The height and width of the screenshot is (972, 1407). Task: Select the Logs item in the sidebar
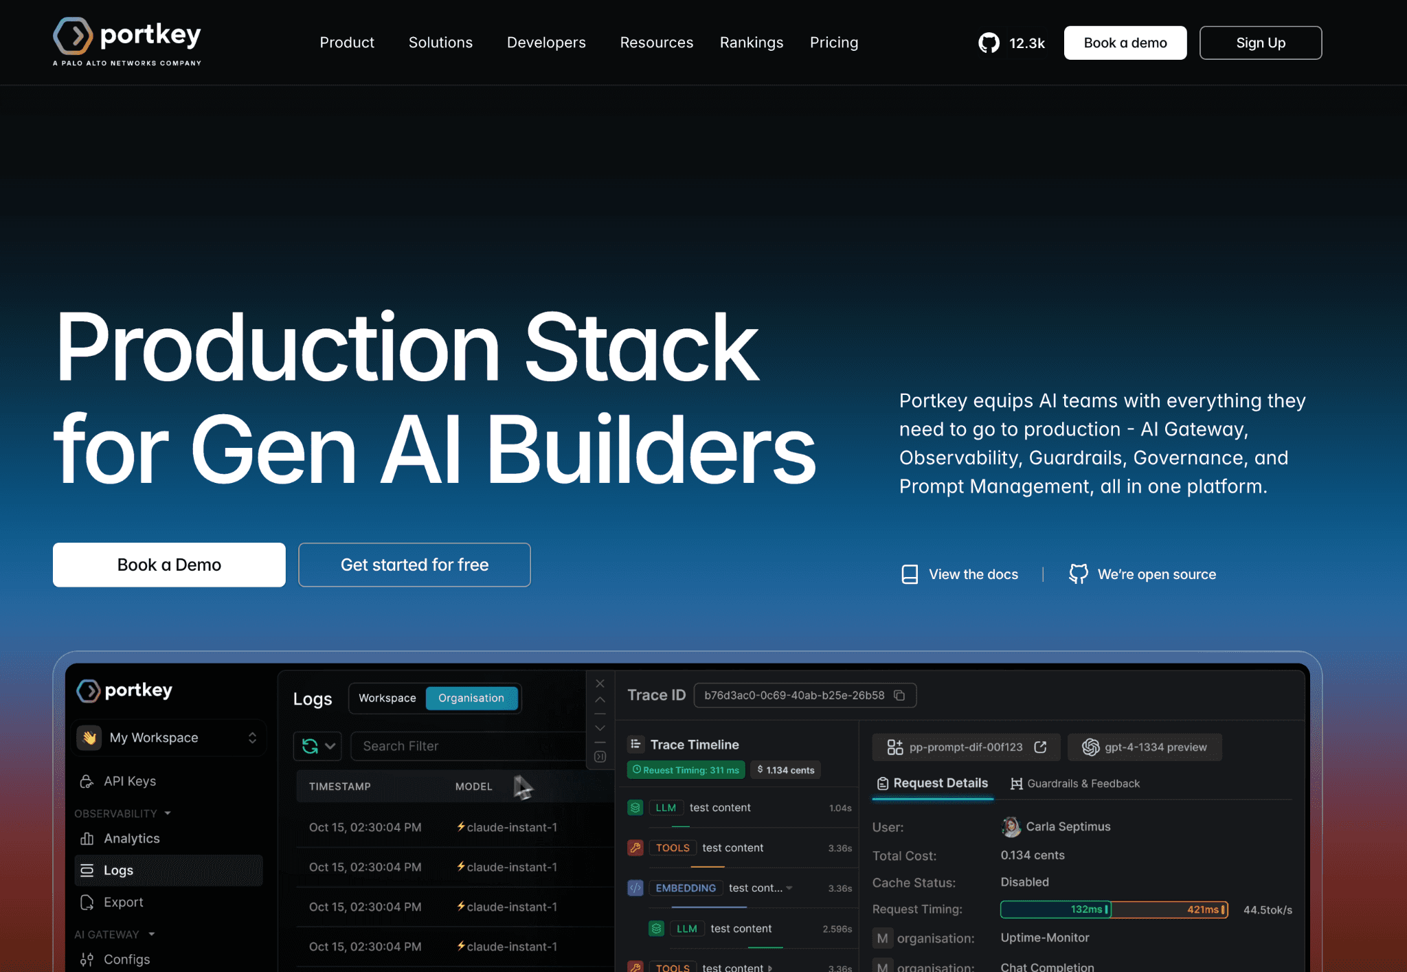168,870
